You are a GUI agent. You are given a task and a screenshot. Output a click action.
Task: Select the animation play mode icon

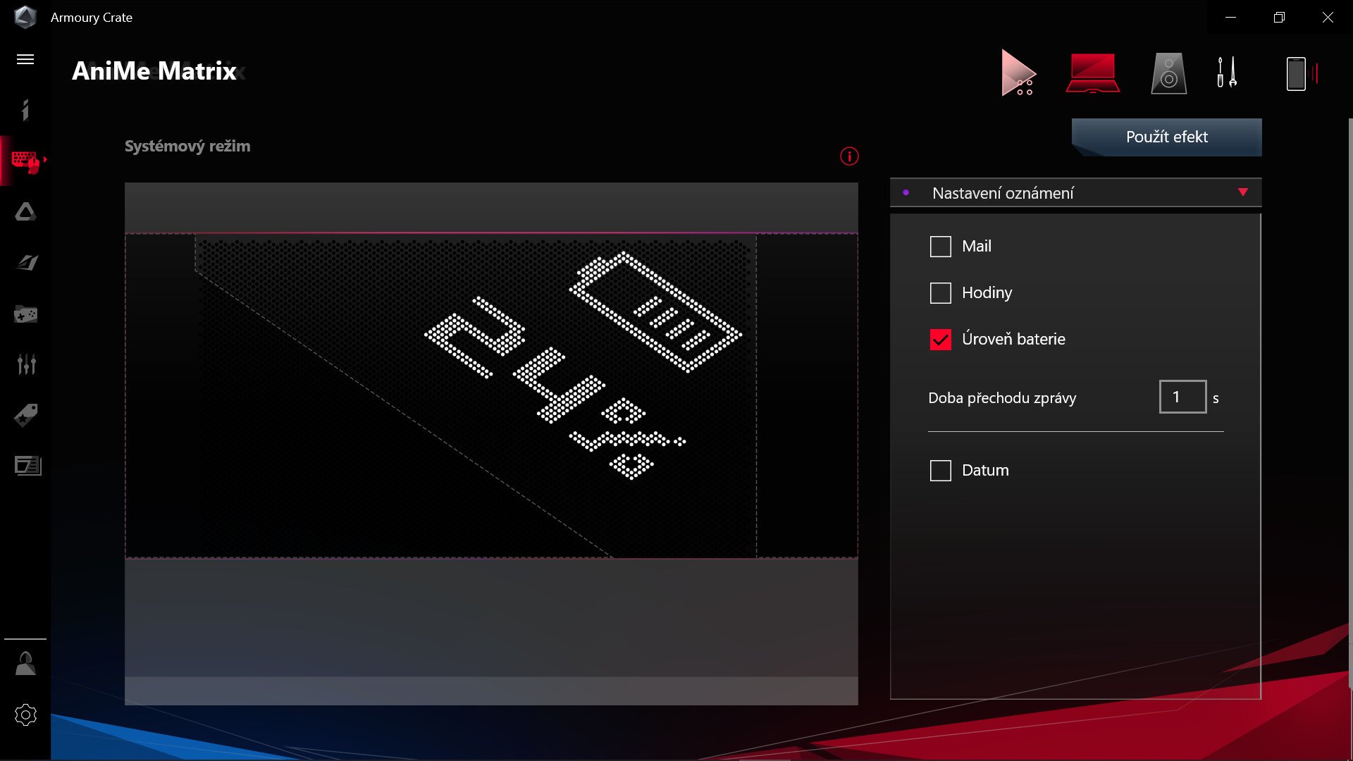click(1018, 73)
